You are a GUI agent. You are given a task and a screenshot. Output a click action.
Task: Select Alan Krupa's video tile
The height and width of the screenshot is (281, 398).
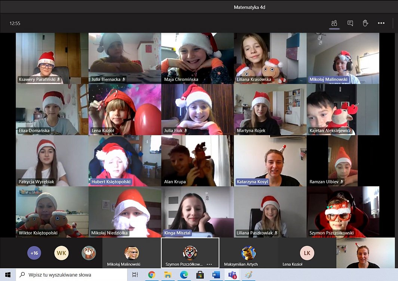coord(198,161)
